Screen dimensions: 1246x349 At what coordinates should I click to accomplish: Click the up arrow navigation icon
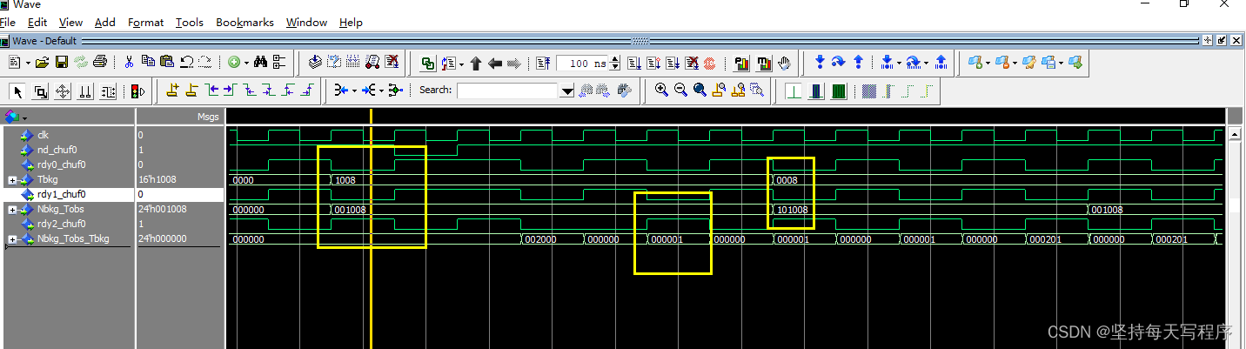[x=475, y=63]
